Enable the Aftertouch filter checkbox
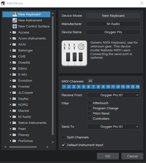 click(89, 103)
